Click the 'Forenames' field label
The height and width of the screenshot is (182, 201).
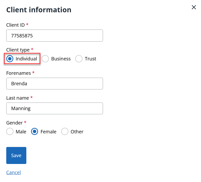click(x=19, y=73)
